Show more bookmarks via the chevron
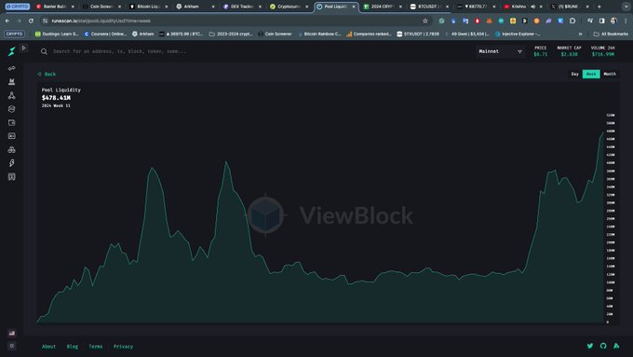The width and height of the screenshot is (633, 357). point(581,34)
